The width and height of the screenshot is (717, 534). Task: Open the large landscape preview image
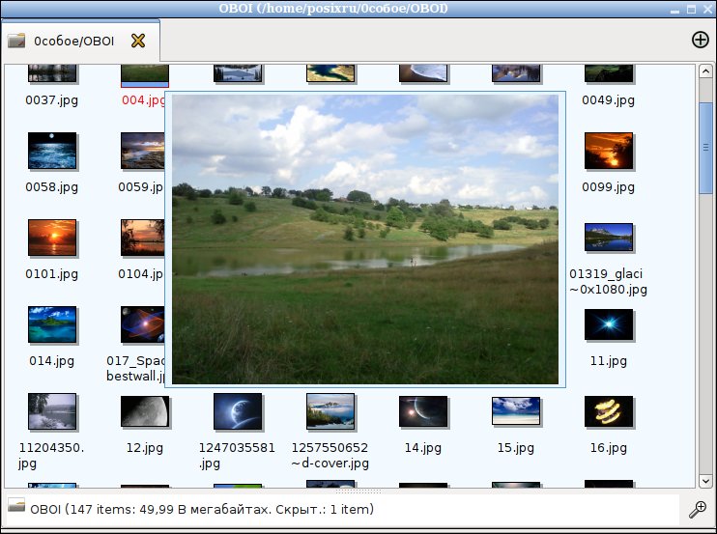(x=365, y=239)
